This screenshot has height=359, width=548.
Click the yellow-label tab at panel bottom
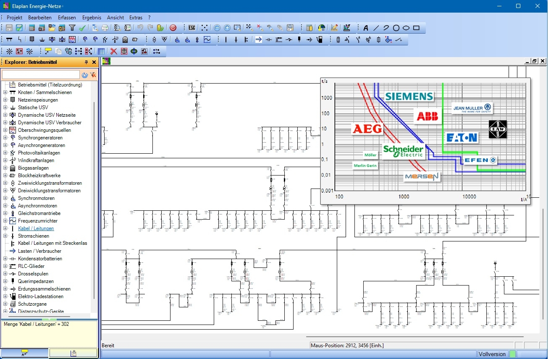(x=24, y=353)
